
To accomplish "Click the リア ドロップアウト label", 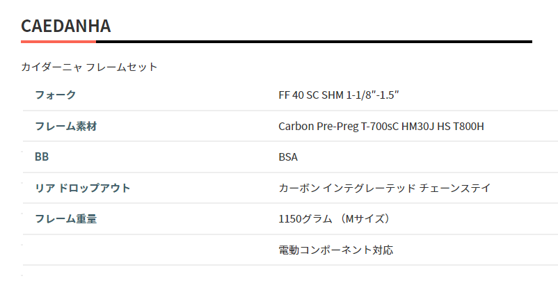I will coord(83,188).
